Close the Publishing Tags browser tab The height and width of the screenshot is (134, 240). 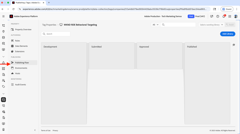[43, 3]
